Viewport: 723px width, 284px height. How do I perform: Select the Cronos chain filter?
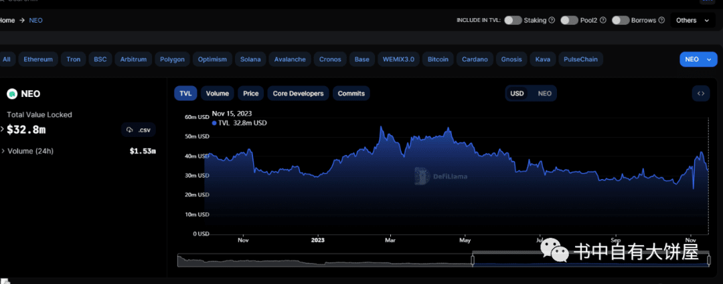click(x=329, y=59)
